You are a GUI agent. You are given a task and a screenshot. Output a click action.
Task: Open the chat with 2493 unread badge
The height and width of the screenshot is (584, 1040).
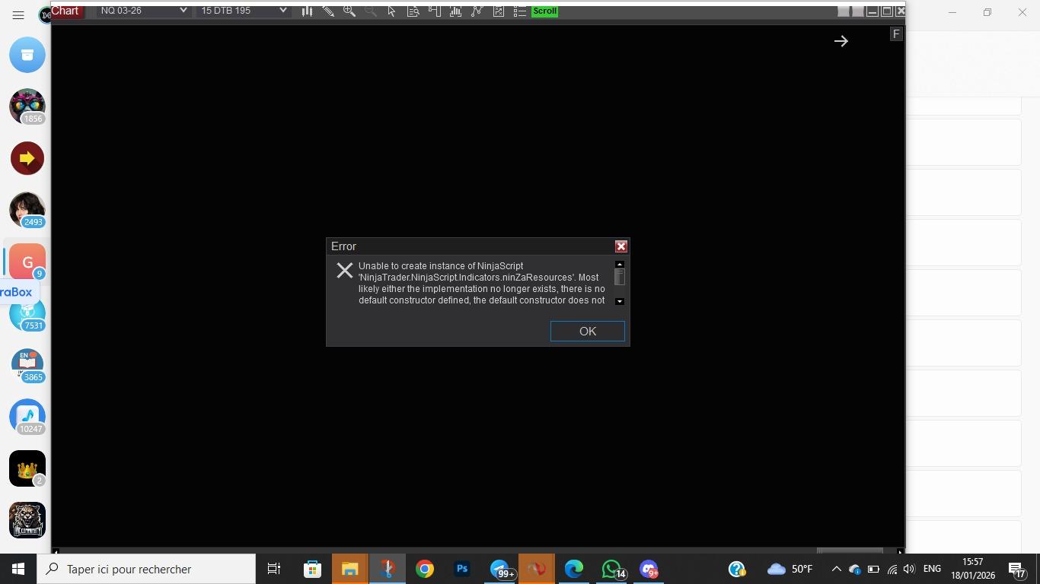pyautogui.click(x=27, y=209)
